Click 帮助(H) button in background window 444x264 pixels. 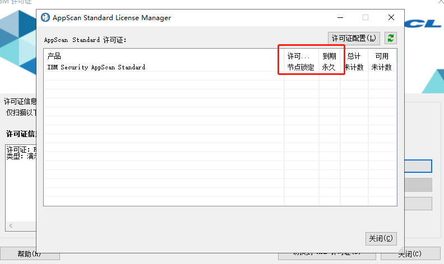click(30, 254)
